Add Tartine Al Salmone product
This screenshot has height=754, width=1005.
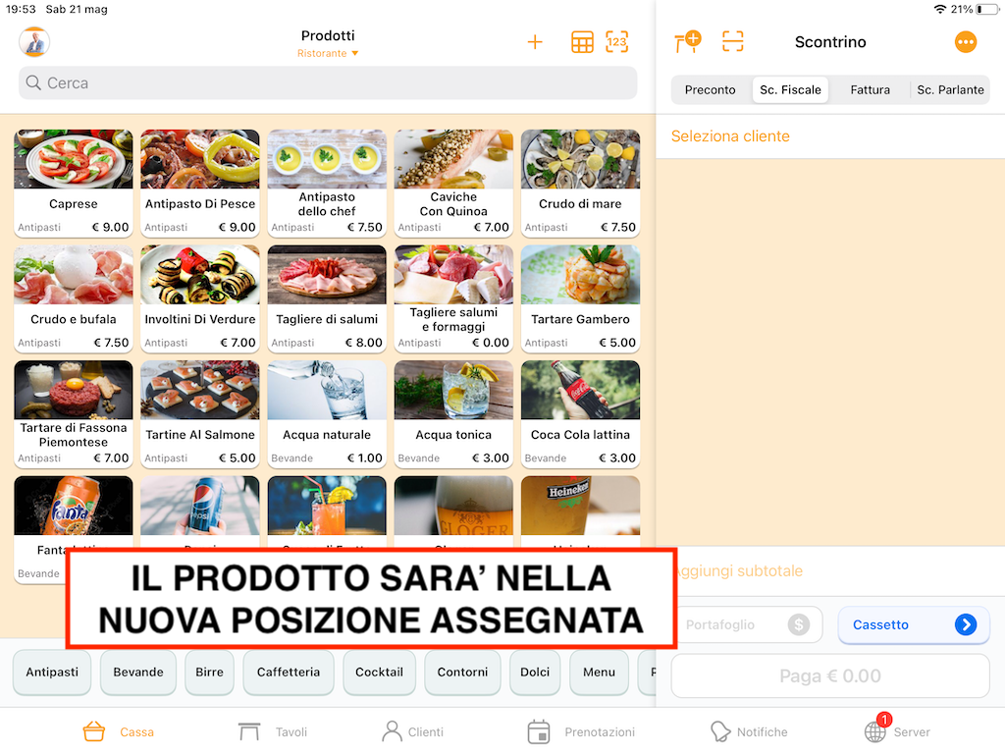(x=200, y=414)
